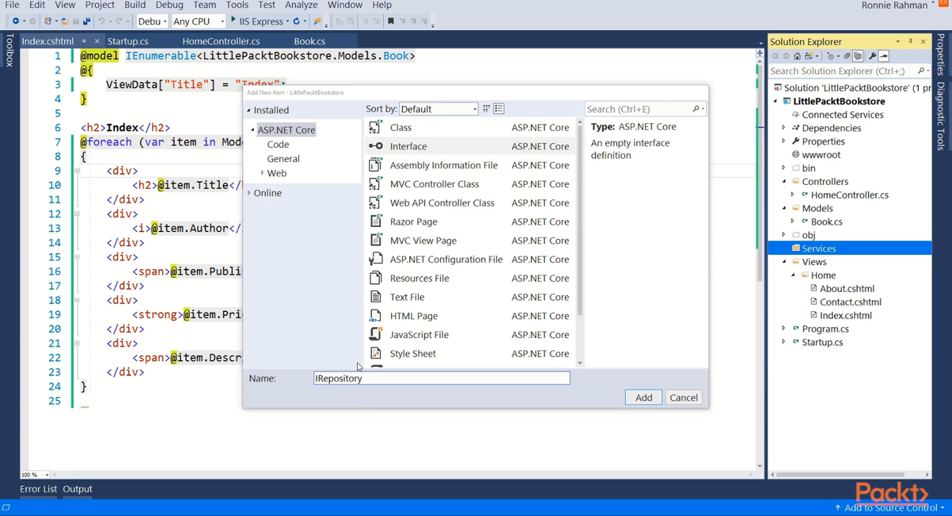Pin the Solution Explorer panel
This screenshot has height=516, width=952.
[910, 41]
